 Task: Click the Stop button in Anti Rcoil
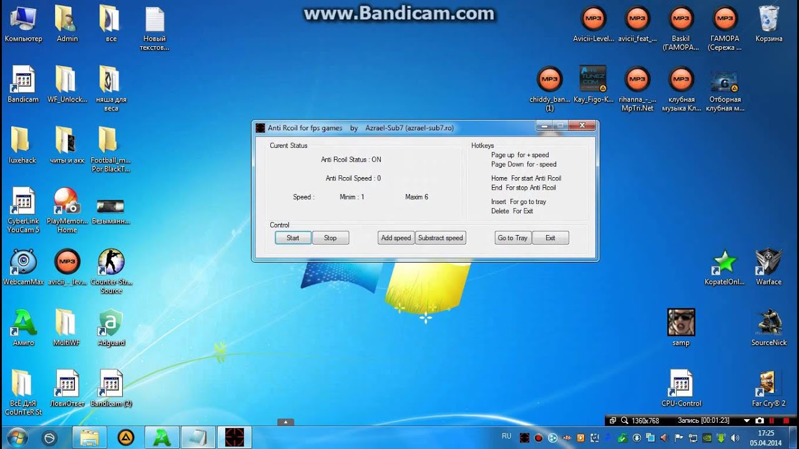coord(330,238)
